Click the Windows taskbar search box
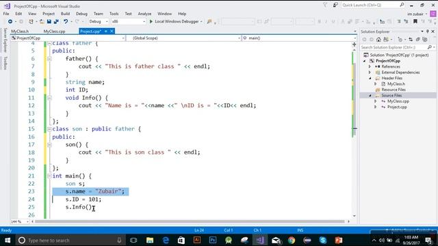 70,240
